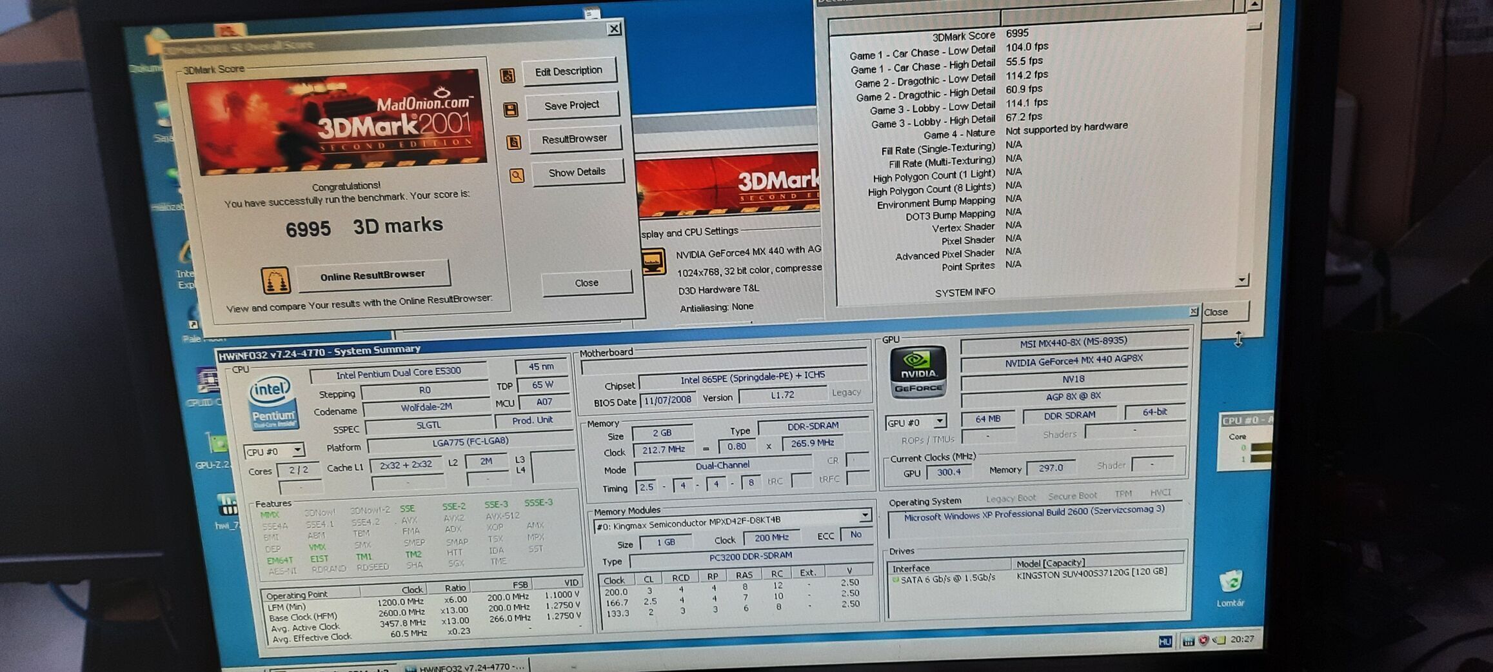Click the Advanced Pixel Shader row
The image size is (1493, 672).
tap(958, 253)
